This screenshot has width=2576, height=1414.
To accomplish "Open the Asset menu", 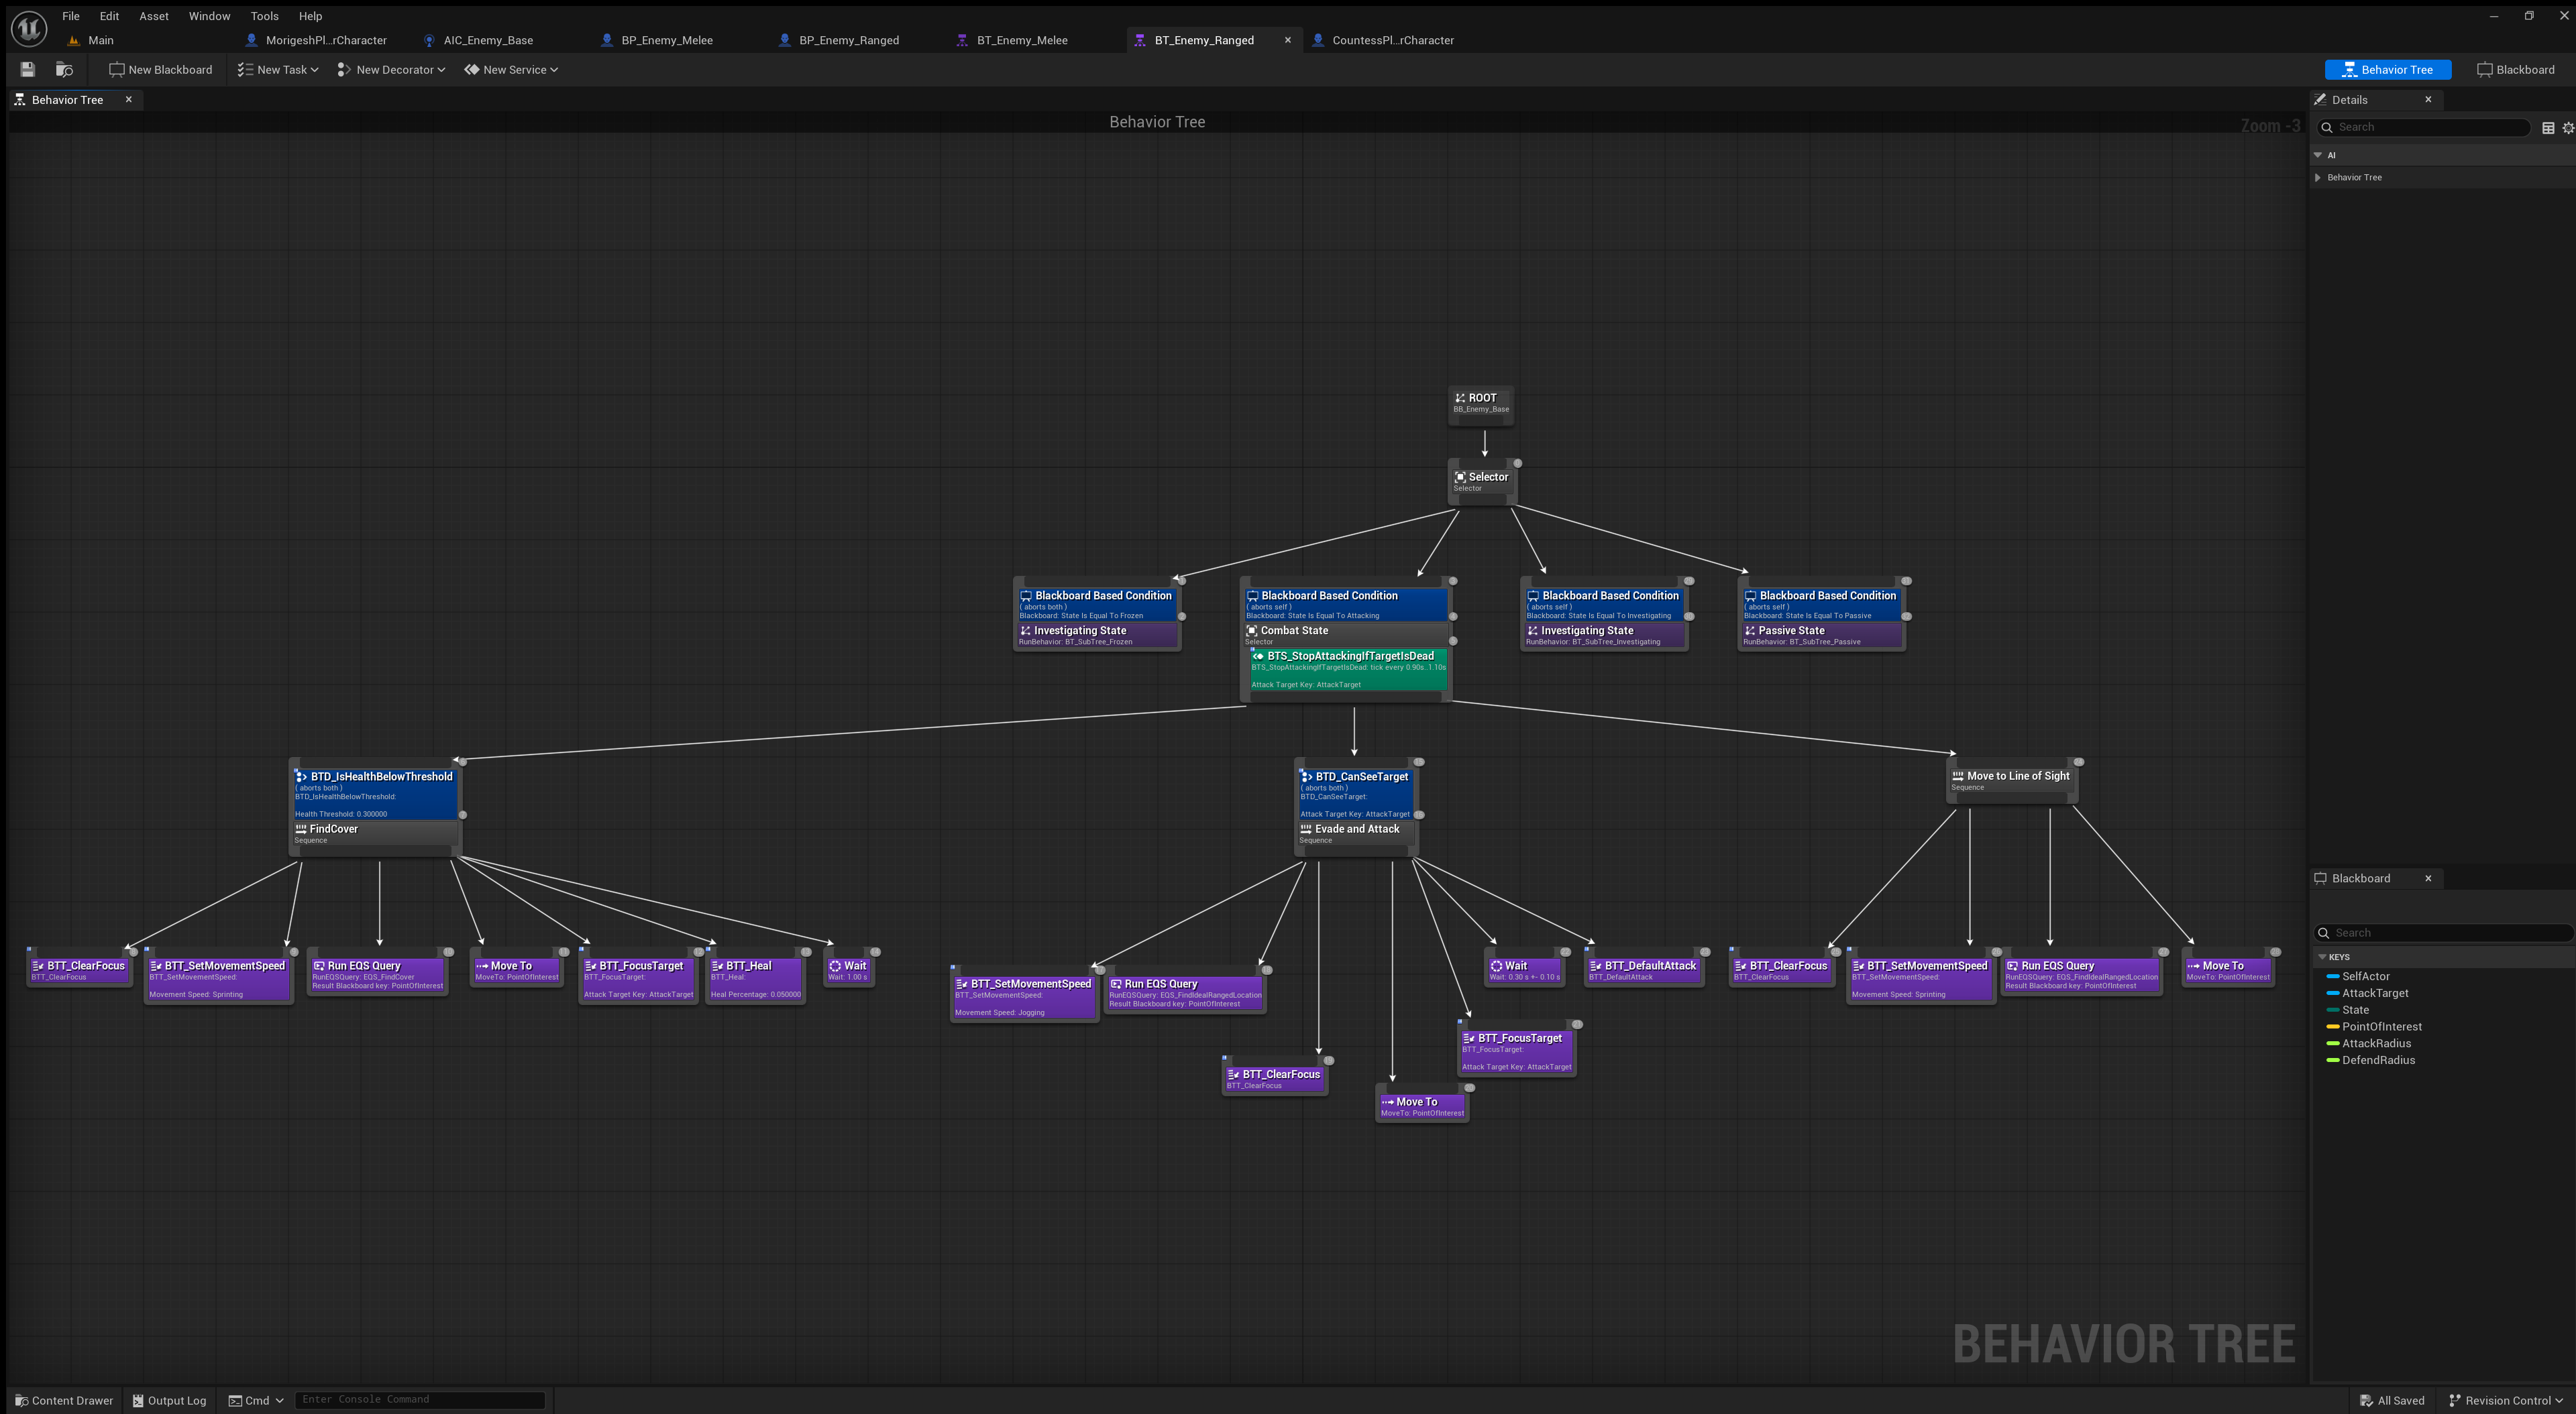I will (153, 16).
